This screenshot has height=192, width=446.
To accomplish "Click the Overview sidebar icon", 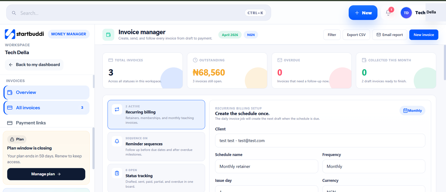I will (10, 92).
